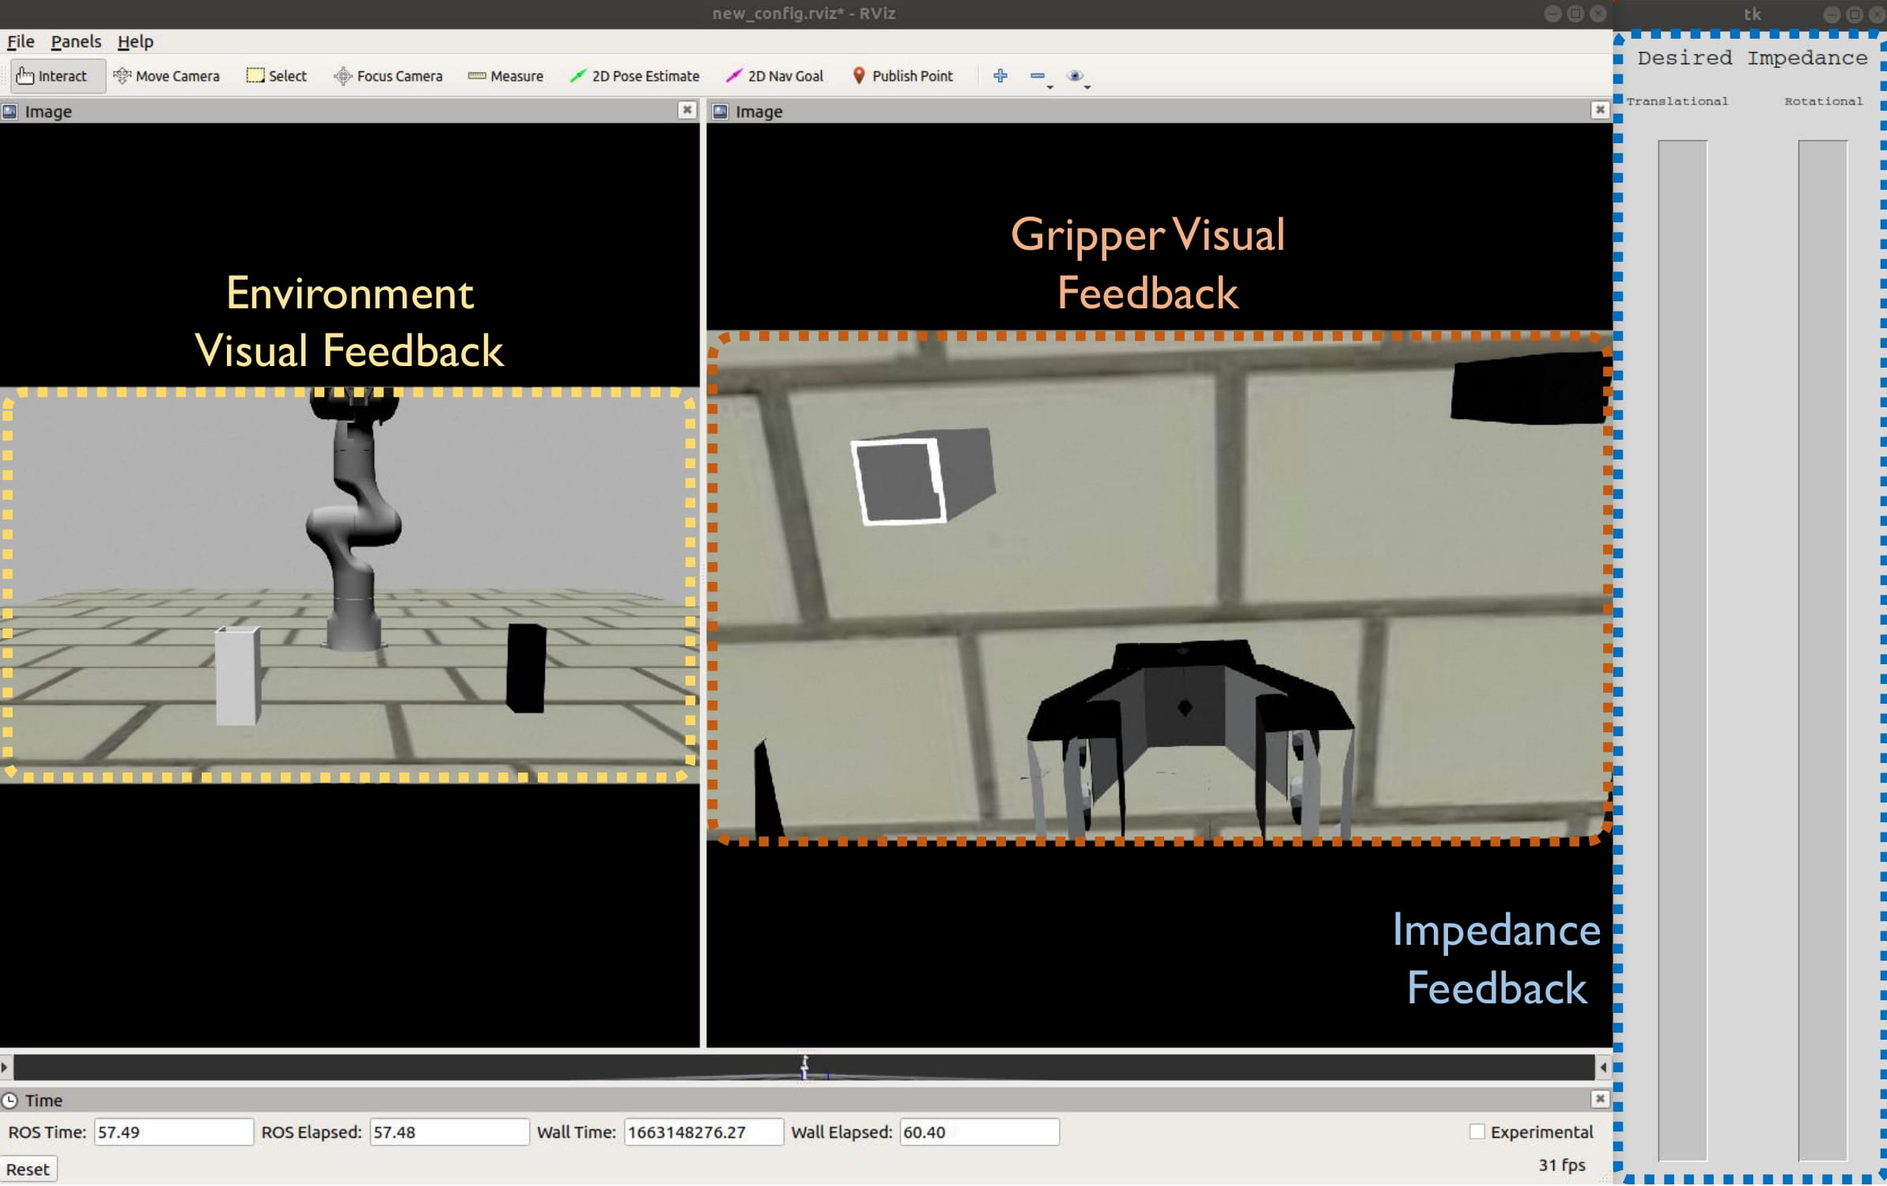Screen dimensions: 1887x1186
Task: Activate the Publish Point tool
Action: click(902, 76)
